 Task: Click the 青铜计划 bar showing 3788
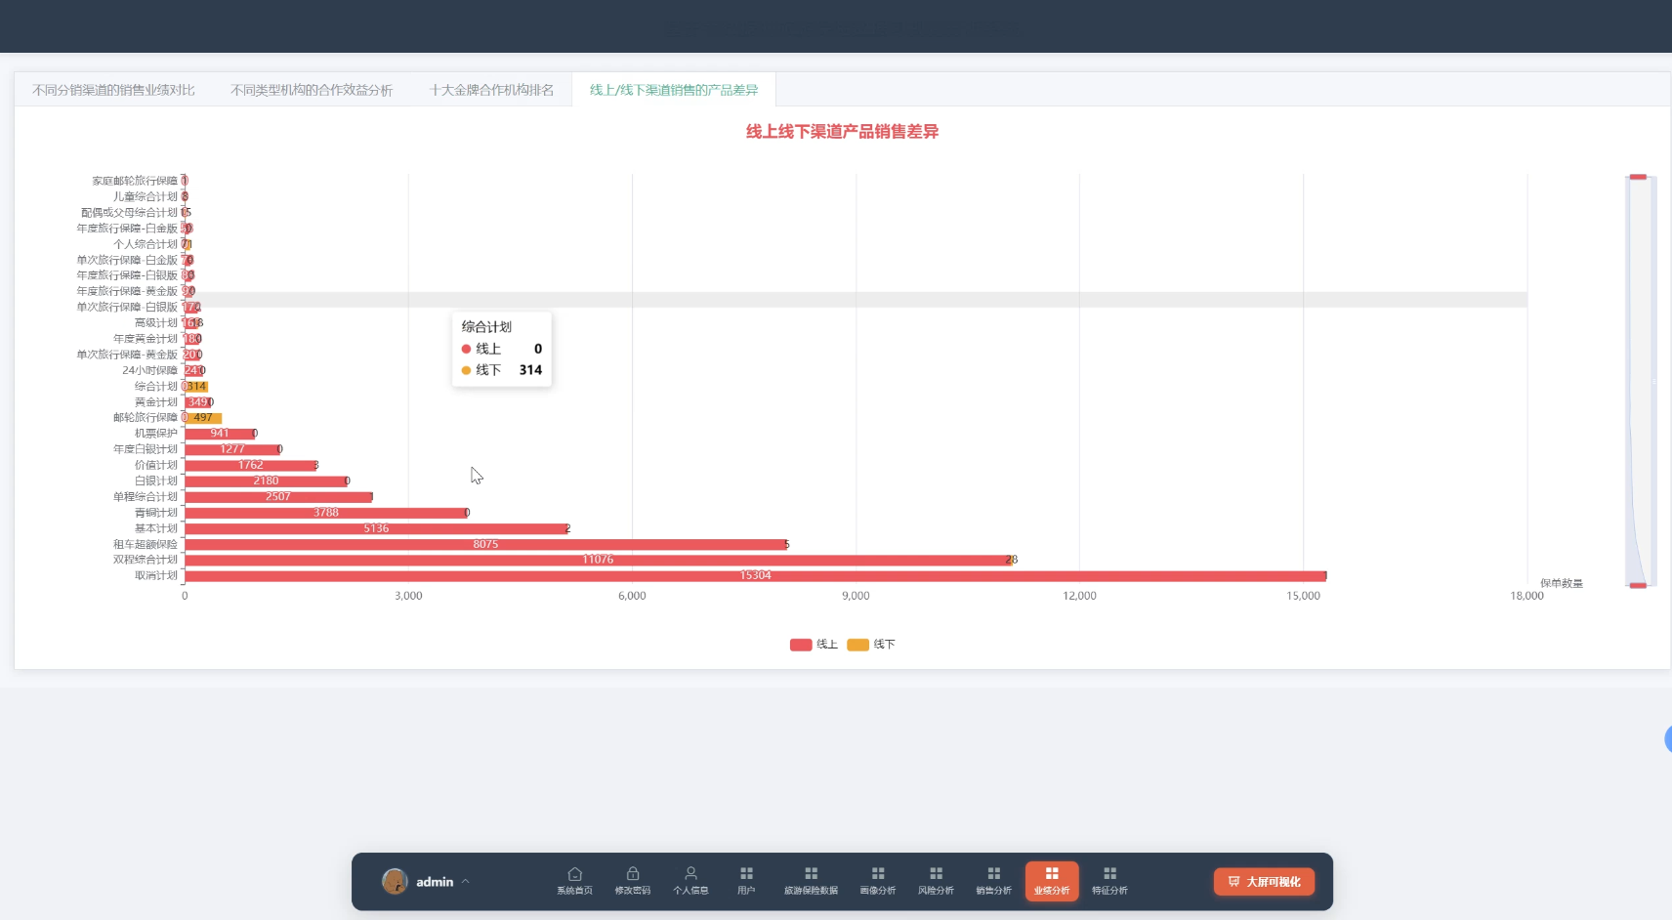[x=325, y=513]
